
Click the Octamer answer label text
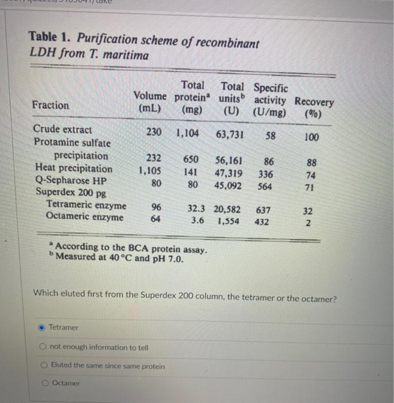click(x=66, y=383)
